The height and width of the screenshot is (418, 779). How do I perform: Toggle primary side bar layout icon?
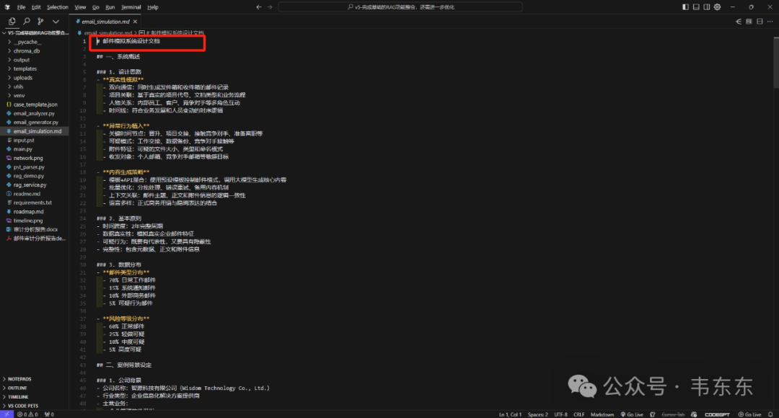click(685, 7)
